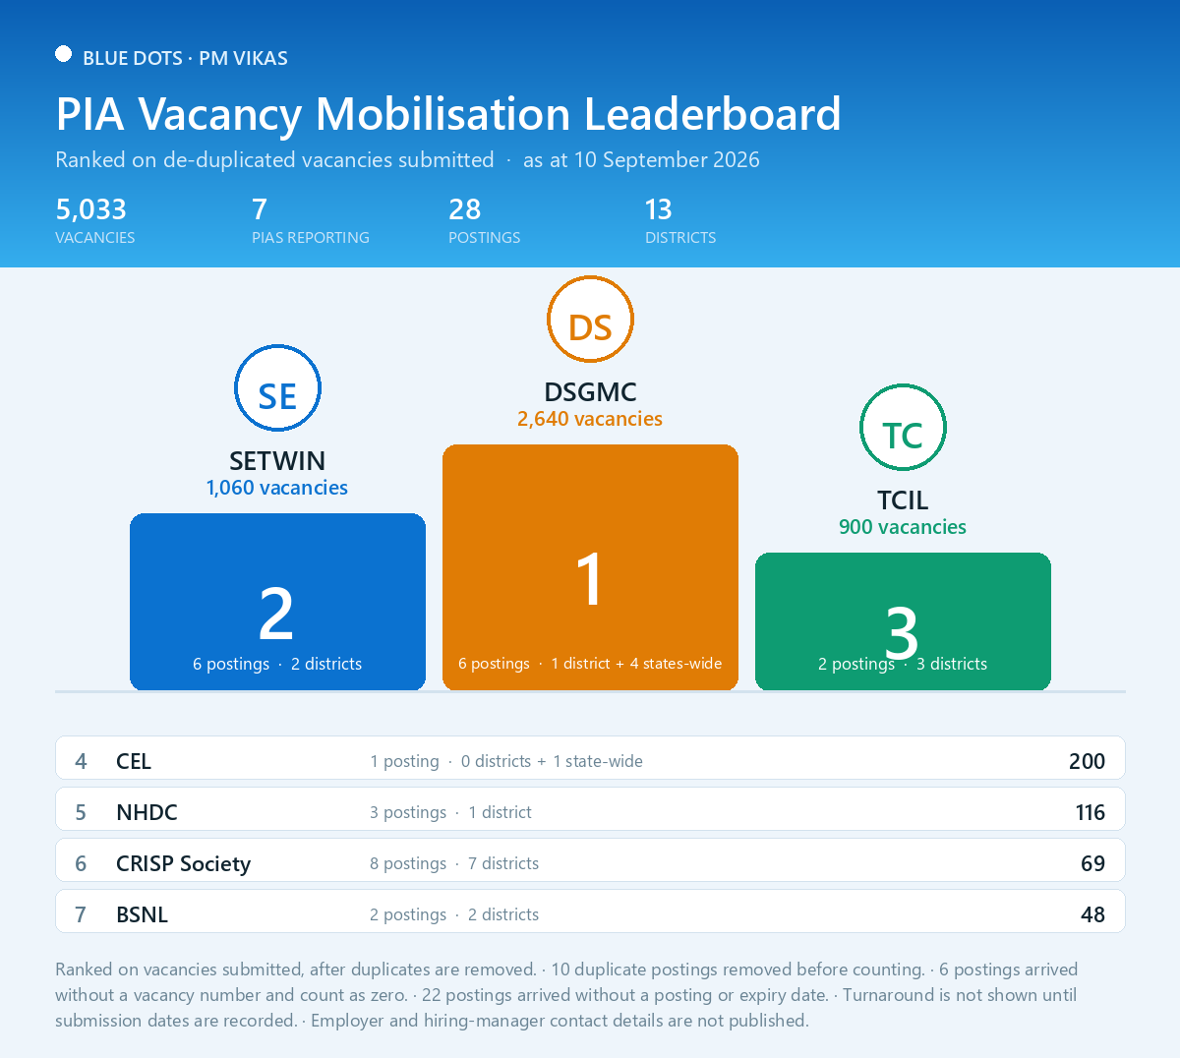Image resolution: width=1180 pixels, height=1058 pixels.
Task: Click the 5,033 vacancies stat
Action: tap(95, 221)
